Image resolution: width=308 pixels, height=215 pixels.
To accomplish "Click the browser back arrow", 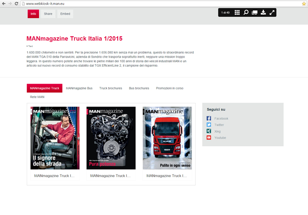I will (4, 4).
